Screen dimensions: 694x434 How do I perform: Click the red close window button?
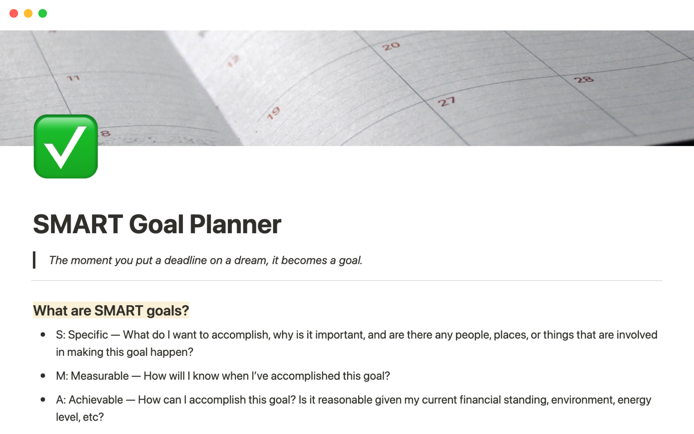(14, 13)
